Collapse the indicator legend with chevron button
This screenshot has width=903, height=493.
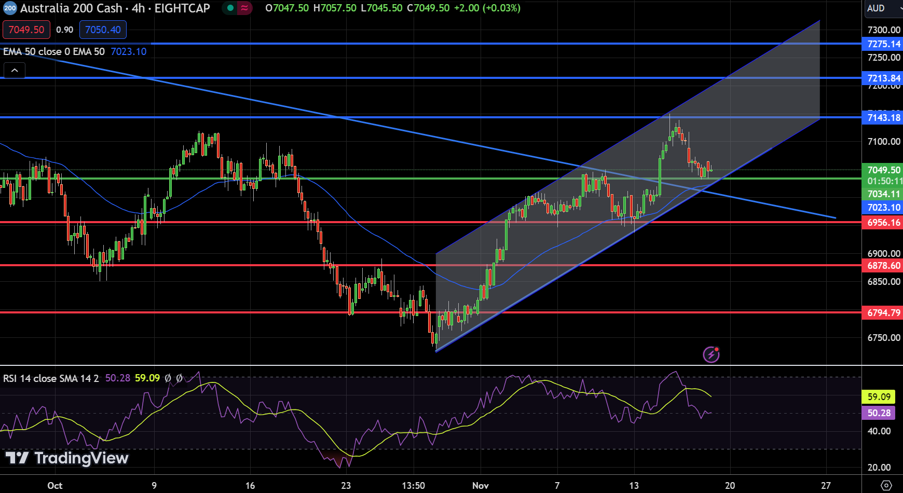pos(15,71)
